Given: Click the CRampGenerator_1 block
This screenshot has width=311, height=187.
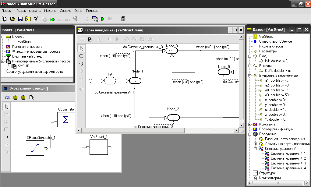Looking at the screenshot, I should (35, 148).
